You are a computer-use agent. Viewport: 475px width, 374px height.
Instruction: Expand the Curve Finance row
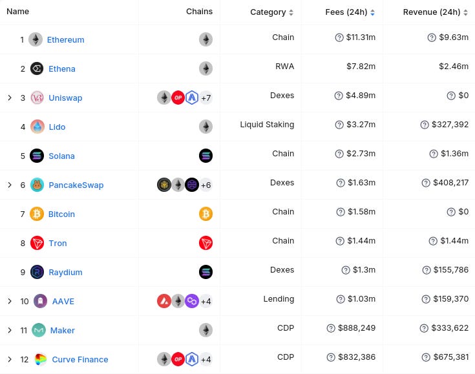[10, 359]
